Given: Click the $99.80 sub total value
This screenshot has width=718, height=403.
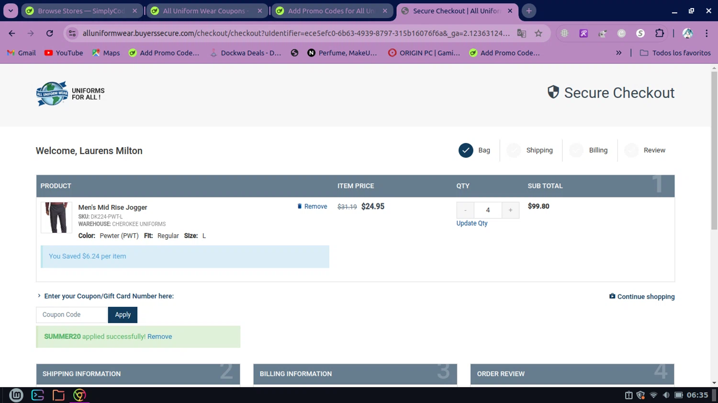Looking at the screenshot, I should [538, 207].
